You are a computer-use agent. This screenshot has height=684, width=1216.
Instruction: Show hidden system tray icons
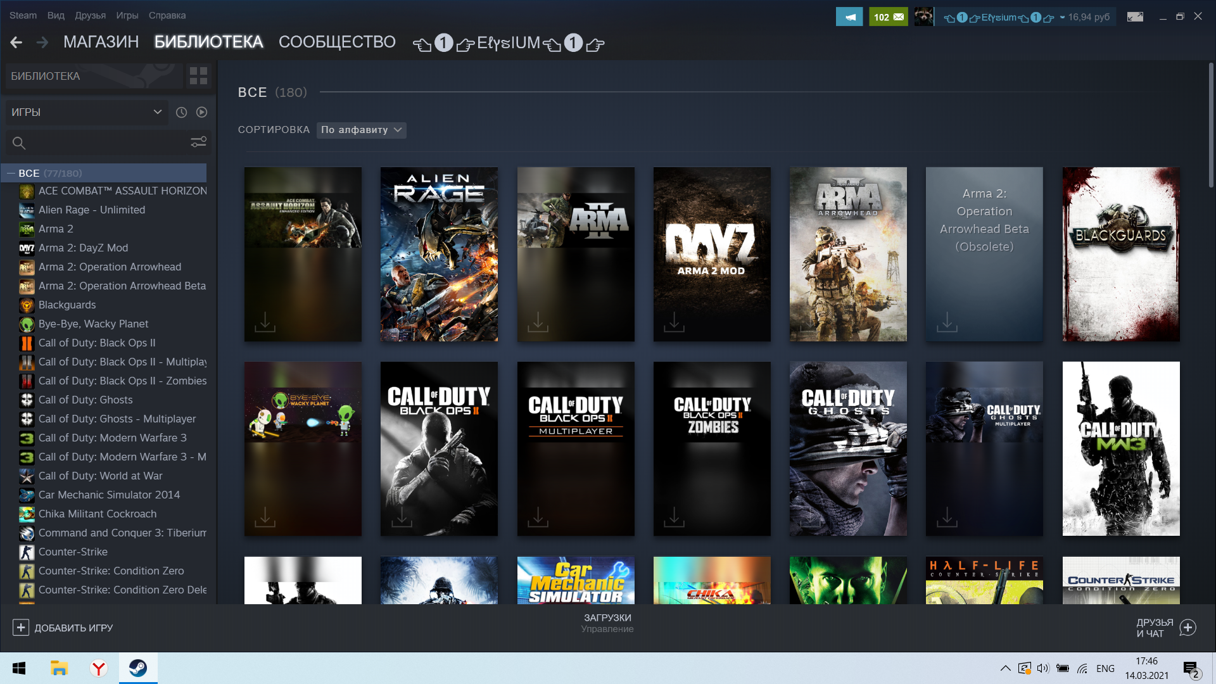[1005, 668]
